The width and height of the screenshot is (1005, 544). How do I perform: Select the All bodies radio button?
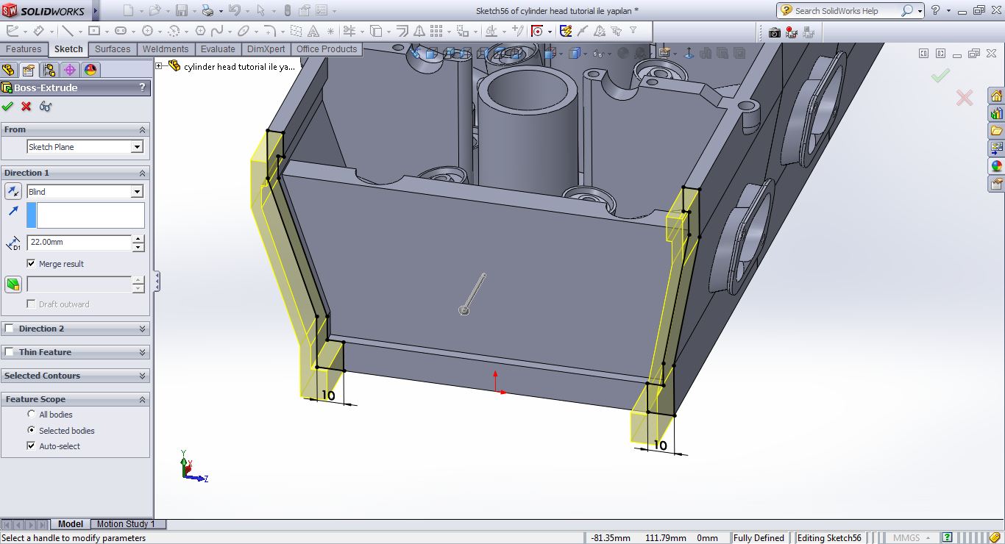(x=30, y=414)
